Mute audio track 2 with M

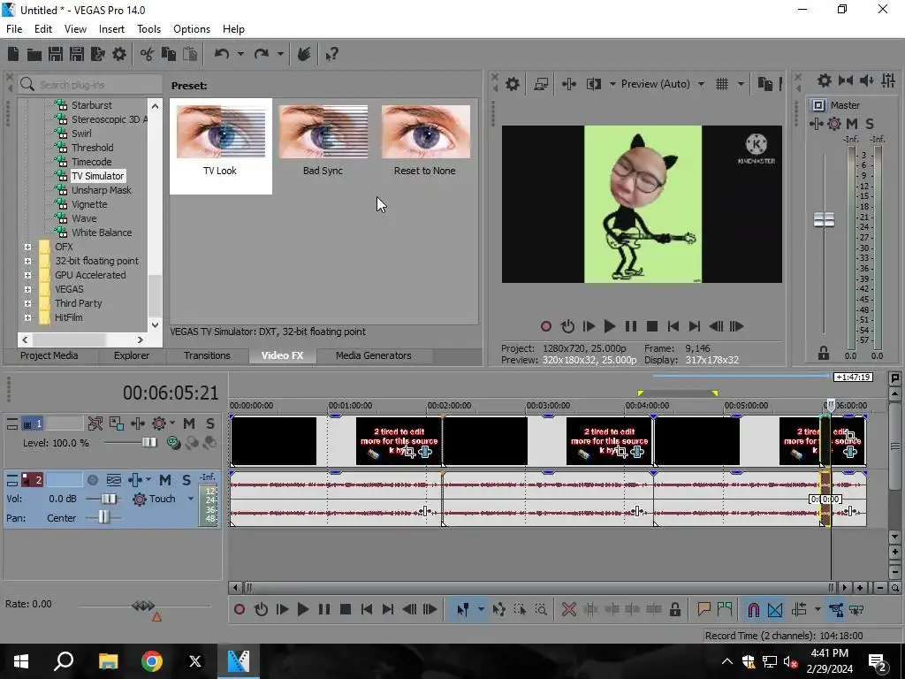tap(165, 480)
